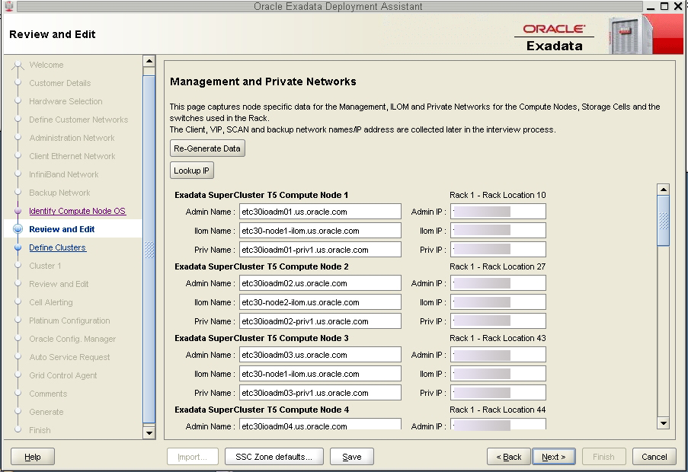Click the Re-Generate Data button
The height and width of the screenshot is (472, 688).
click(207, 148)
